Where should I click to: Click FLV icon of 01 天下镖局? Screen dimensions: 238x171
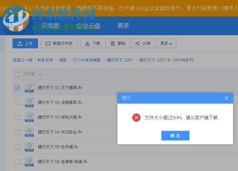[29, 88]
